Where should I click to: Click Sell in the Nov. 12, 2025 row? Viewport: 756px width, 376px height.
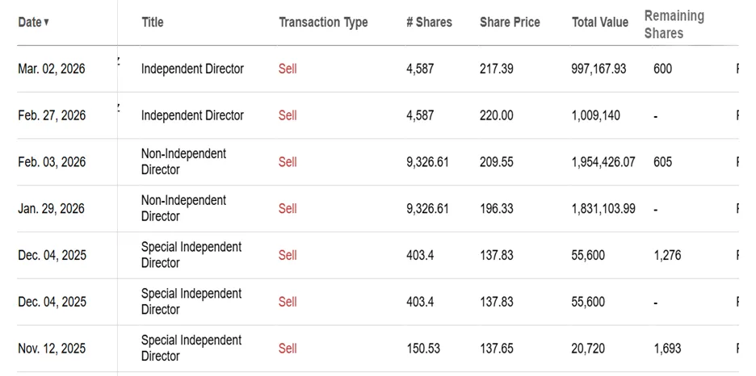[x=288, y=349]
